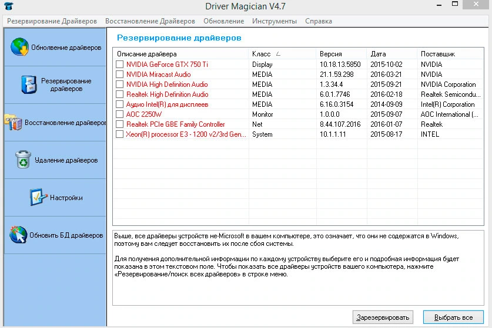
Task: Select the AOC 2250W driver name
Action: click(x=143, y=114)
